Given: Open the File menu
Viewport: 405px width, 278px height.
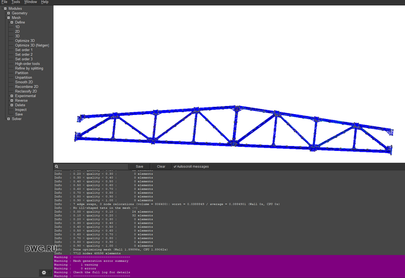Looking at the screenshot, I should (4, 2).
